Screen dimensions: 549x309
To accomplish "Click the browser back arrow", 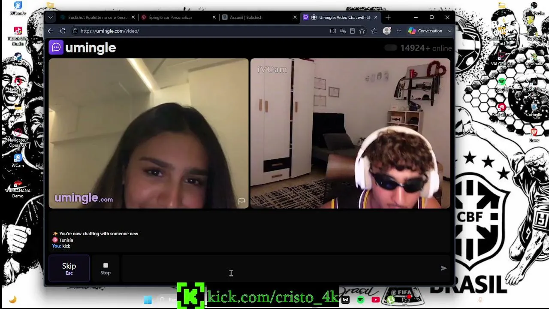I will point(51,31).
